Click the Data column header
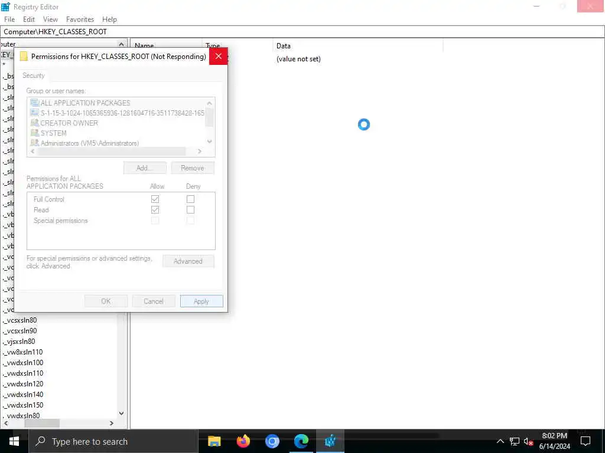605x453 pixels. coord(357,46)
